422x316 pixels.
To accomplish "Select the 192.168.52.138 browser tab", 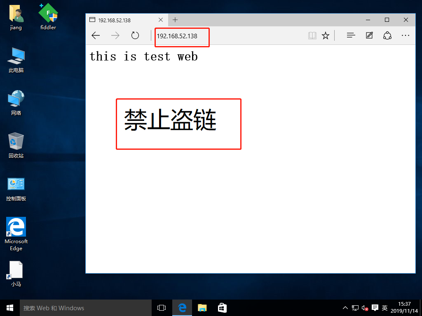I will click(127, 20).
